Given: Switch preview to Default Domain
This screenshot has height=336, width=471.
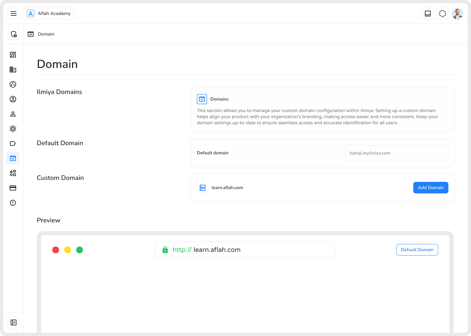Looking at the screenshot, I should coord(417,250).
